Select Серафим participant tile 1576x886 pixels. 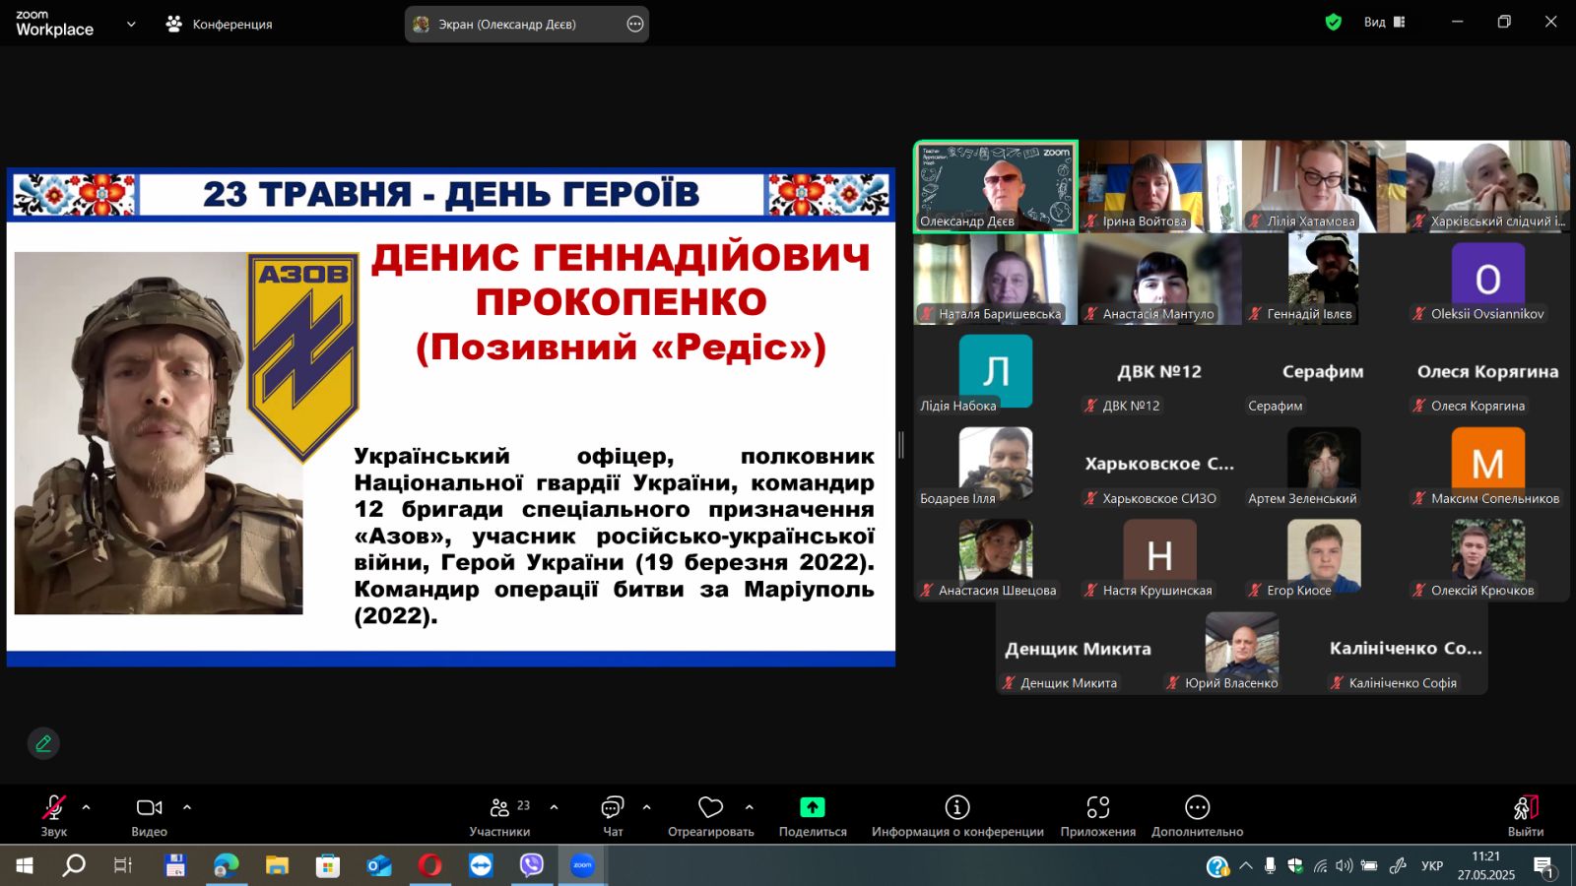pos(1323,372)
